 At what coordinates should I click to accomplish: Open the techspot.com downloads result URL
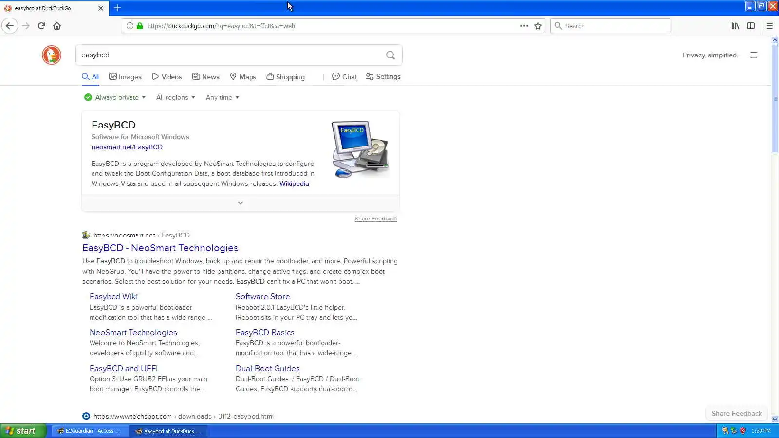[184, 416]
